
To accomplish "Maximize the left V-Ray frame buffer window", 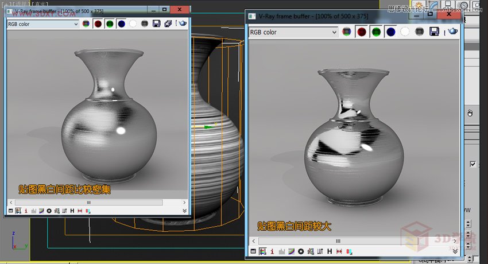I will pos(164,9).
